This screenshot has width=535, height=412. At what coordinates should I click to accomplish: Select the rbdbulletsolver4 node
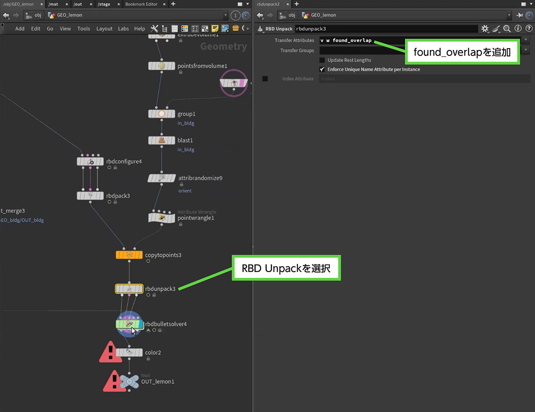[129, 324]
